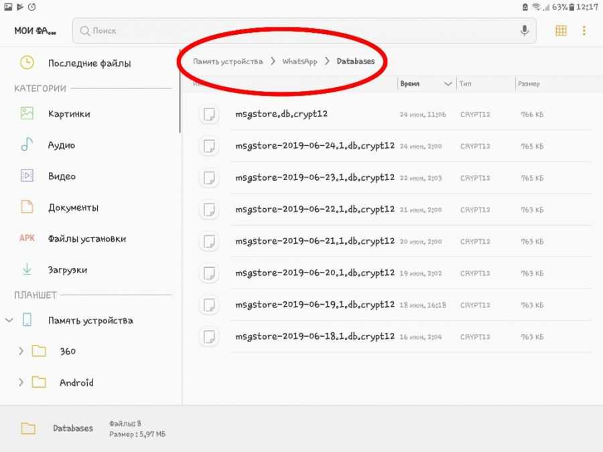Click the 766 КБ size of msgstore.db.crypt12
The image size is (603, 452).
(532, 115)
